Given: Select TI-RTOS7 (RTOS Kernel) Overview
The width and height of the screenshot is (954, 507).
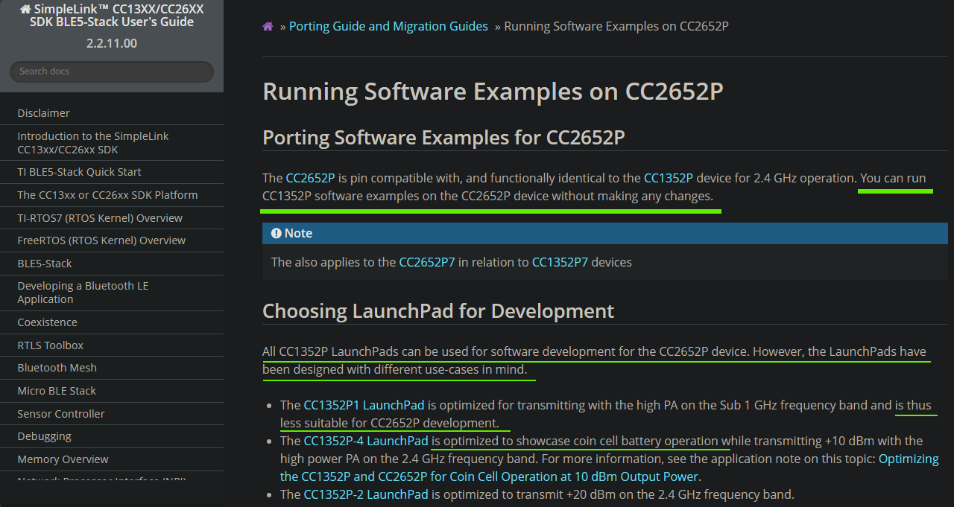Looking at the screenshot, I should click(112, 218).
